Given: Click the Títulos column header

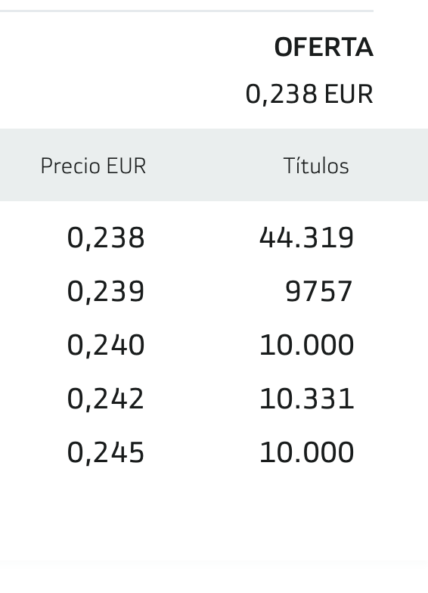Looking at the screenshot, I should (316, 166).
